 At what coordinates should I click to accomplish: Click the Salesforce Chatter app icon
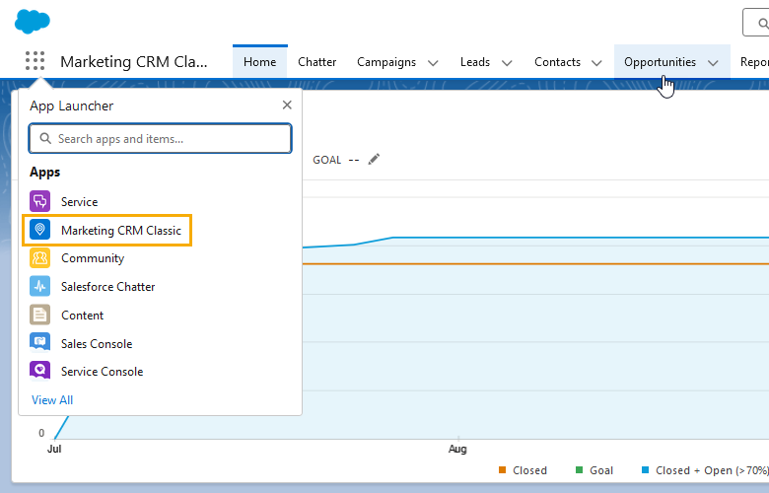click(39, 287)
